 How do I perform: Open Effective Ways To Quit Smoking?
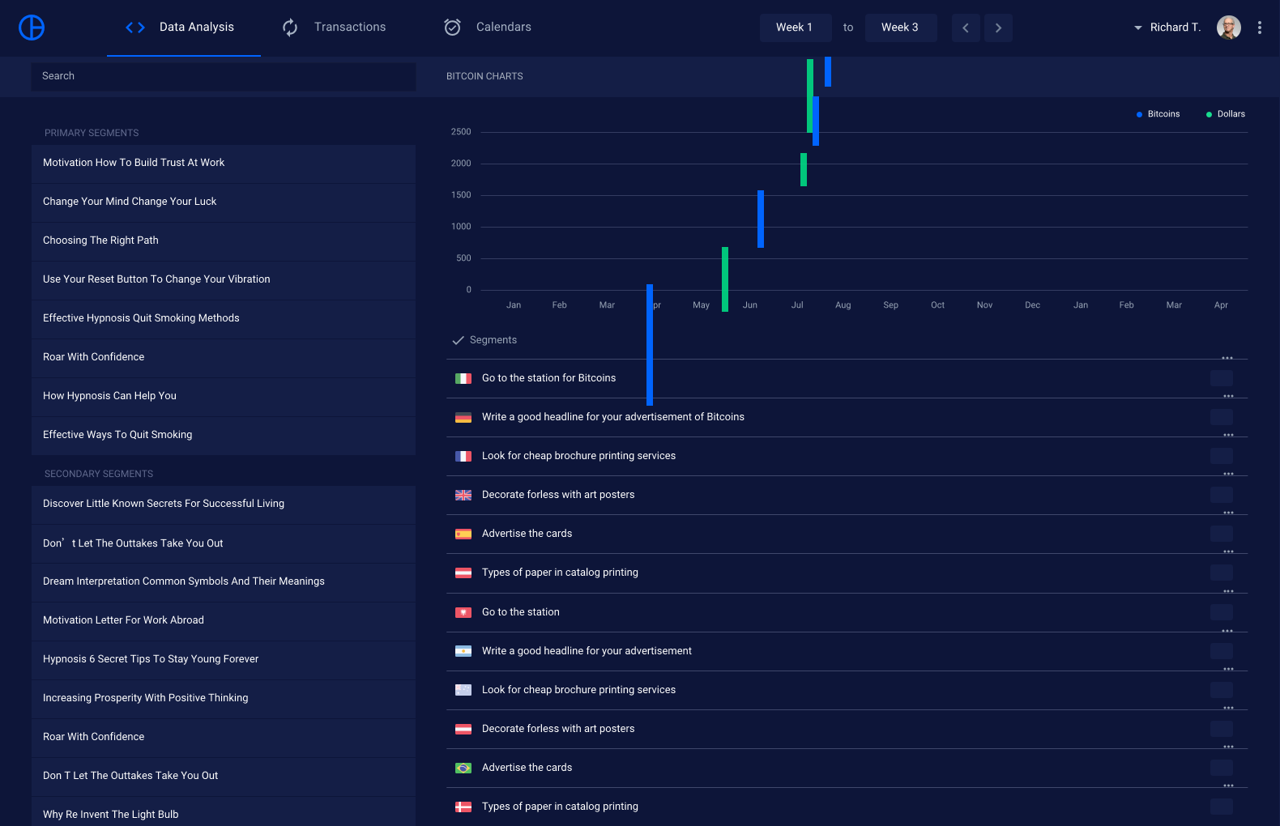(224, 436)
